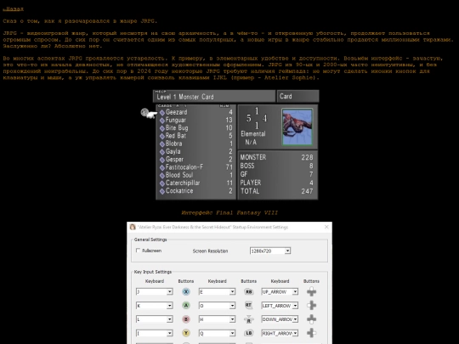Open the keyboard dropdown set to K
The height and width of the screenshot is (344, 459).
155,306
